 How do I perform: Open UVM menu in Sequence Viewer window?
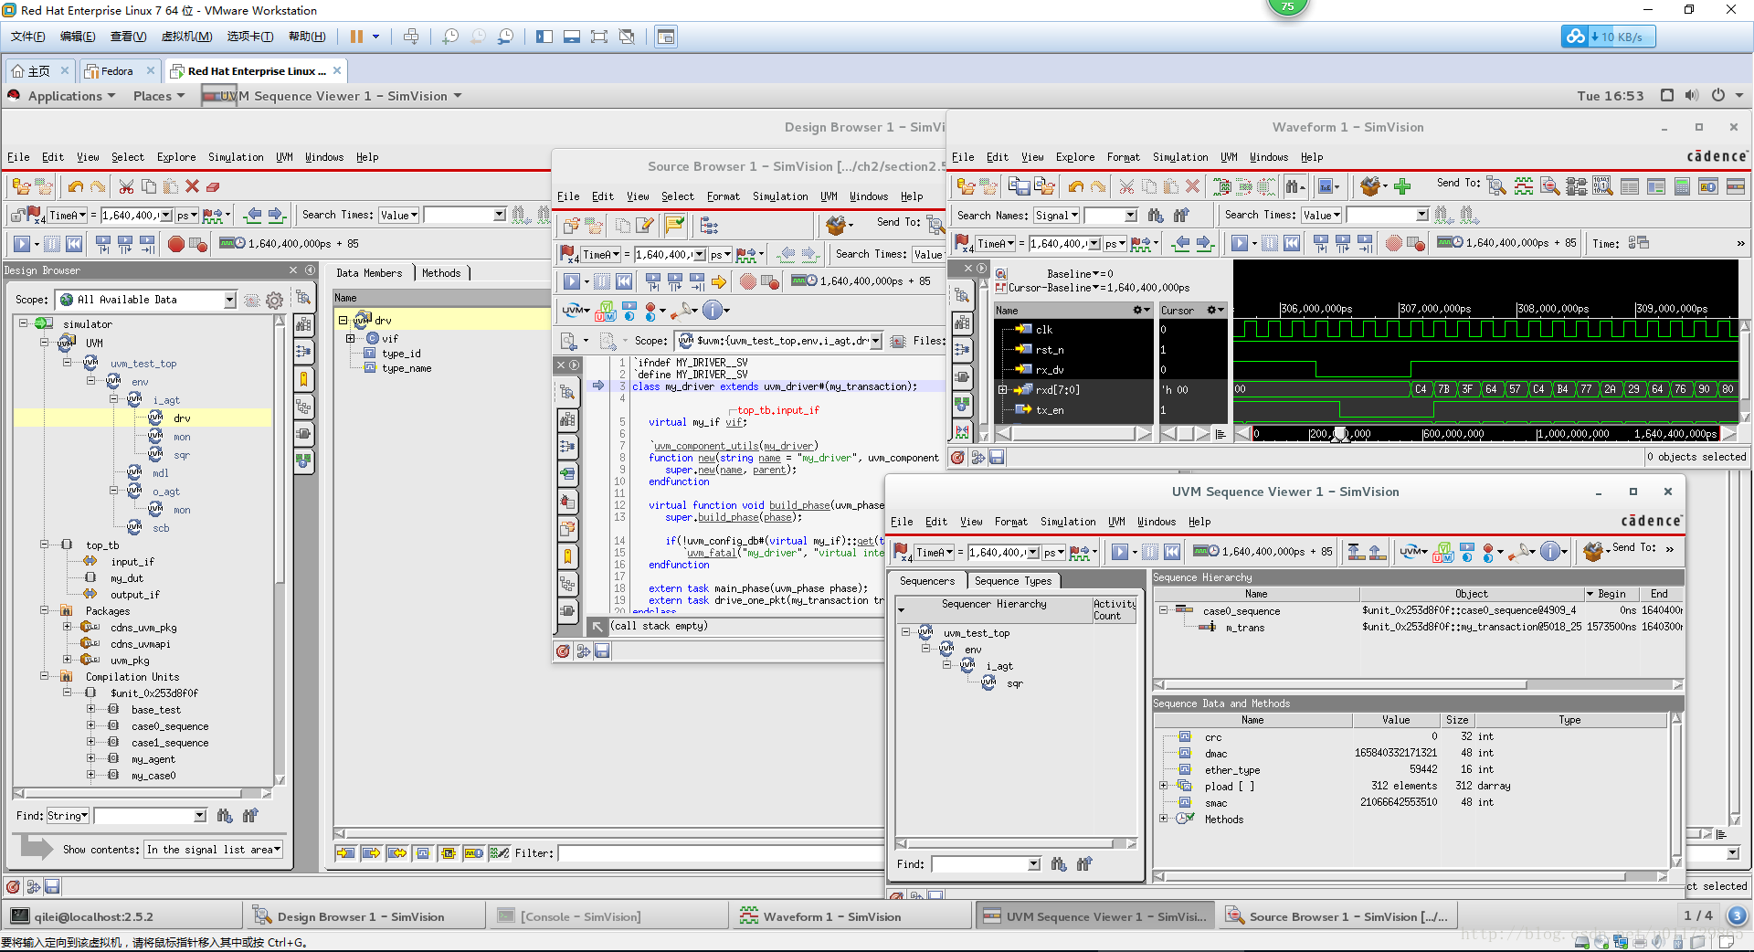click(1116, 522)
